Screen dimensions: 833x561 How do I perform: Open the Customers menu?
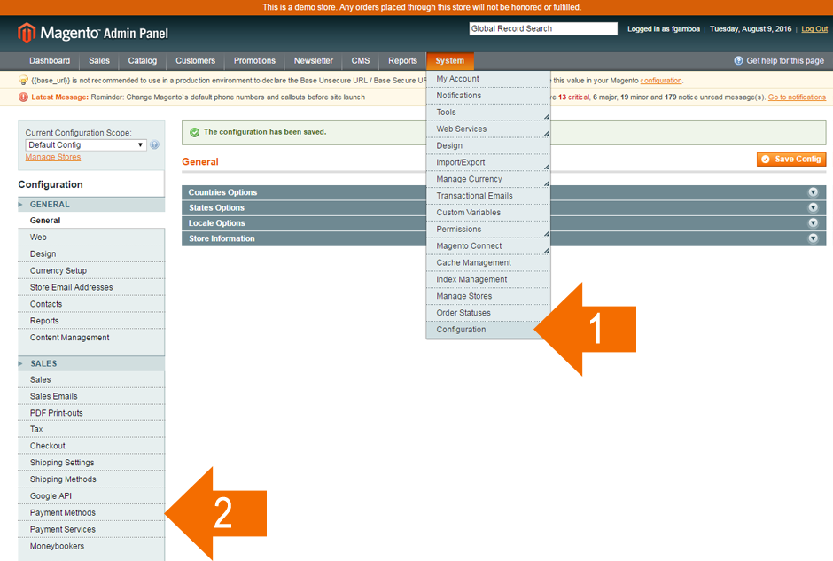tap(196, 60)
